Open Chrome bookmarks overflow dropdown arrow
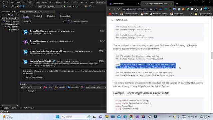 [191, 14]
